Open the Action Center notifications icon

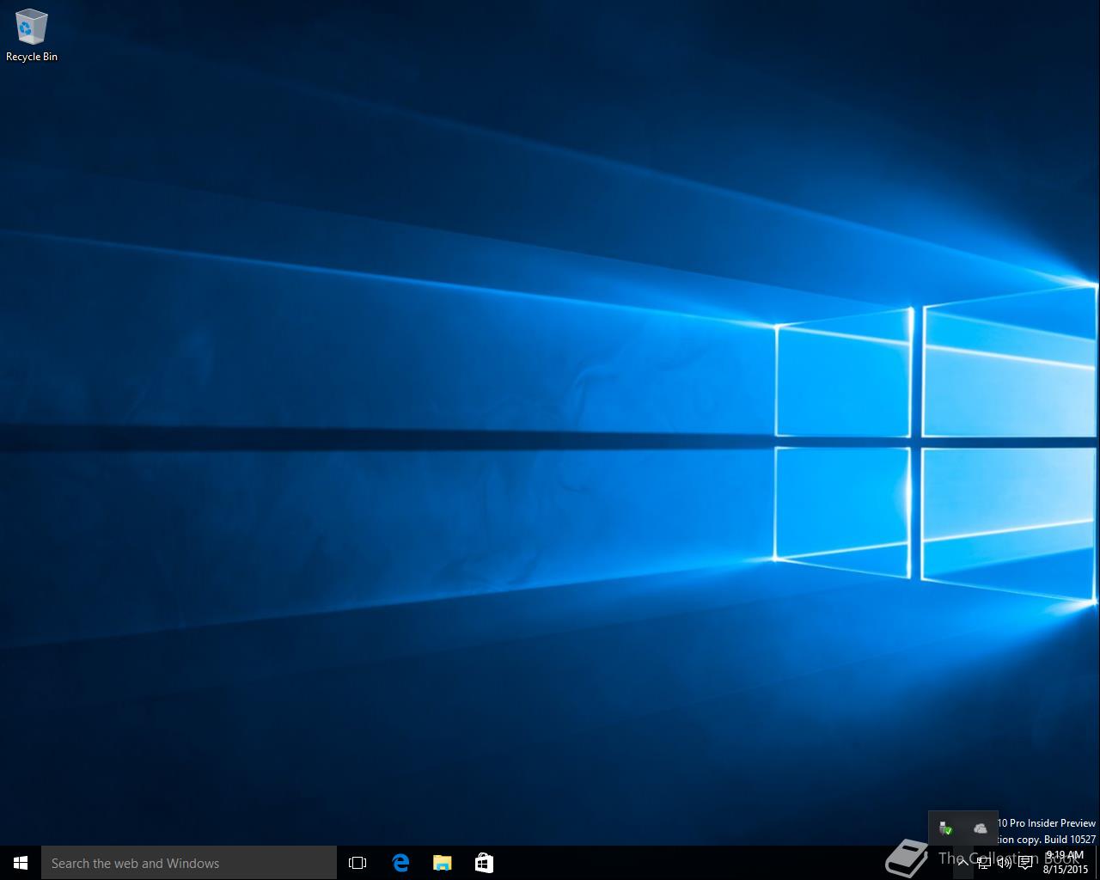coord(1025,863)
